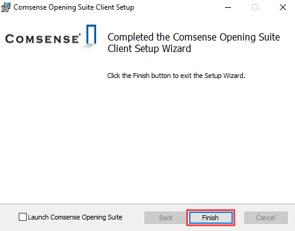This screenshot has height=231, width=295.
Task: Click the word 'Completed' in the heading
Action: [131, 37]
